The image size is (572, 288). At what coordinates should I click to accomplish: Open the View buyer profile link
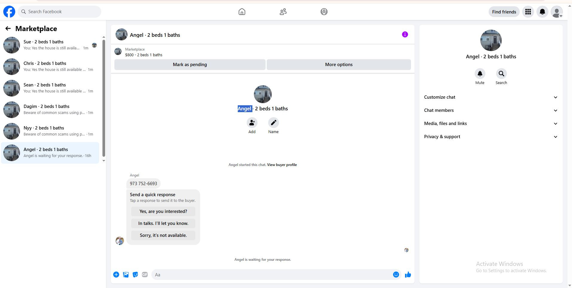[x=282, y=165]
